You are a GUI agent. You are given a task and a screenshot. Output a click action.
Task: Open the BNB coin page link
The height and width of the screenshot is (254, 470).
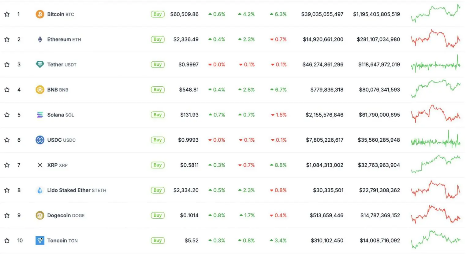click(x=58, y=90)
